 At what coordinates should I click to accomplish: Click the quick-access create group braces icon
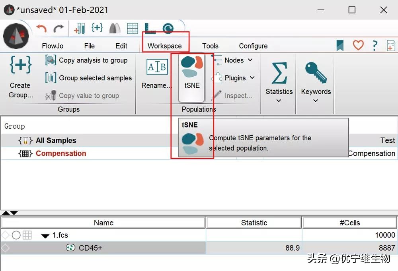(x=97, y=28)
